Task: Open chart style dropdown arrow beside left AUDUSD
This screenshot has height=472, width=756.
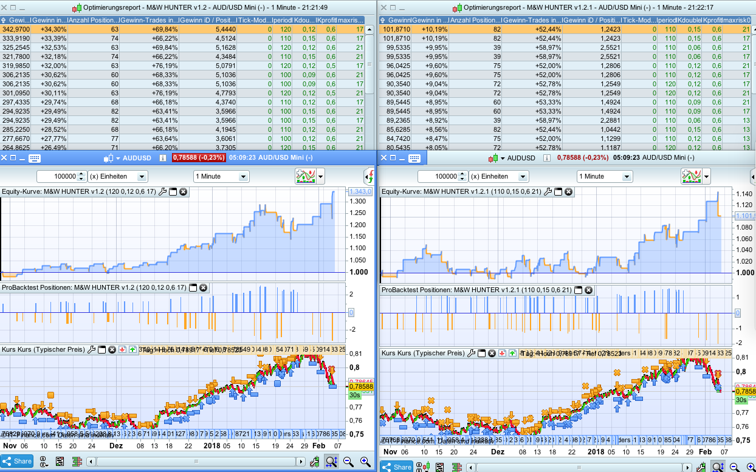Action: click(x=118, y=158)
